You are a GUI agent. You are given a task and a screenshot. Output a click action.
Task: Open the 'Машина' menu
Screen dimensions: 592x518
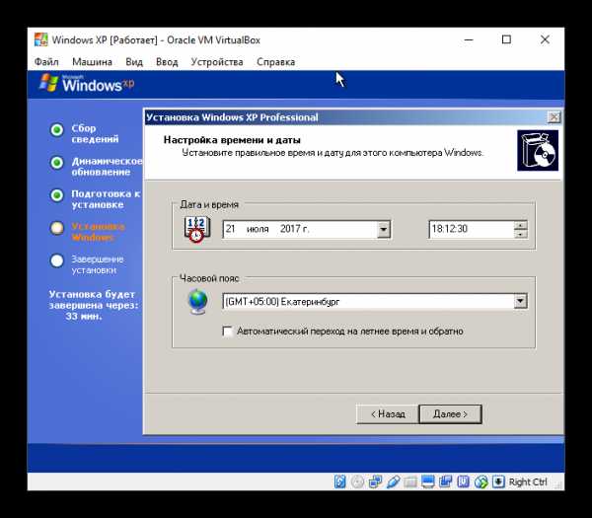point(91,61)
